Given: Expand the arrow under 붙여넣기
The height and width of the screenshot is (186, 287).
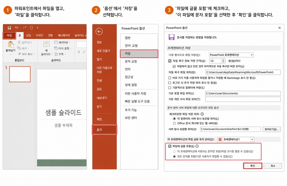Looking at the screenshot, I should 10,55.
